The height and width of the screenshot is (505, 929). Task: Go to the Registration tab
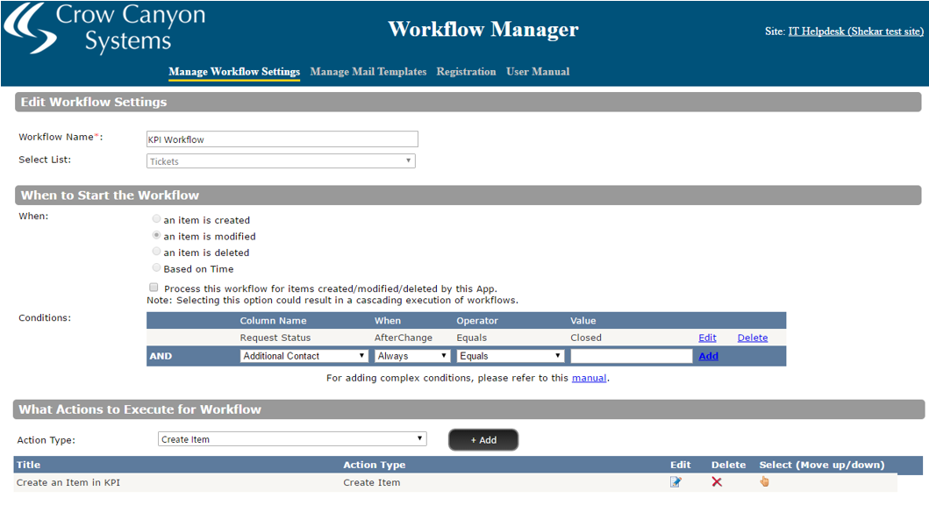[467, 72]
